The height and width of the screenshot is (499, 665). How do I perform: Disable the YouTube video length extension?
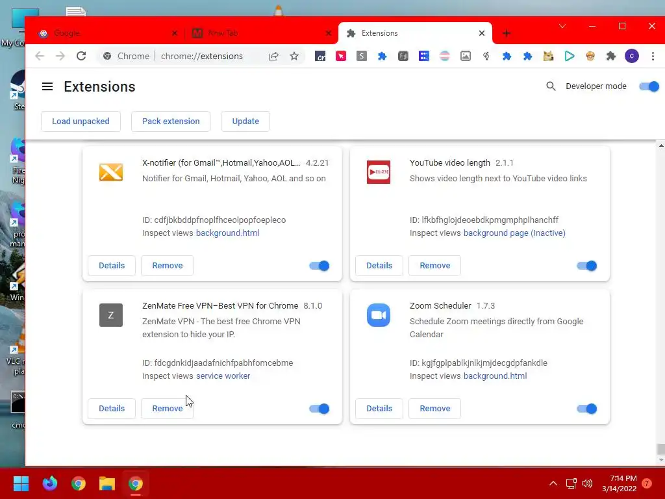tap(586, 266)
